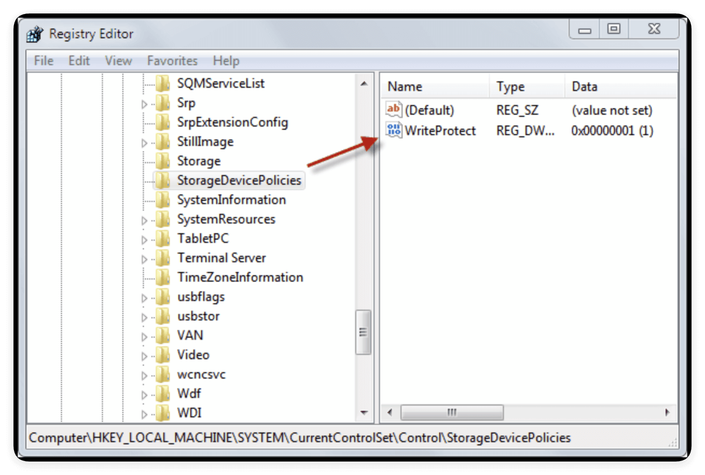Click the SystemInformation folder icon
705x475 pixels.
click(162, 200)
